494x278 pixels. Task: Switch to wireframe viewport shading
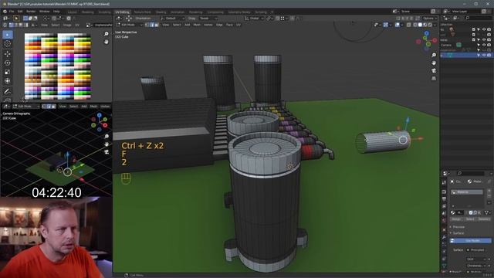(415, 25)
